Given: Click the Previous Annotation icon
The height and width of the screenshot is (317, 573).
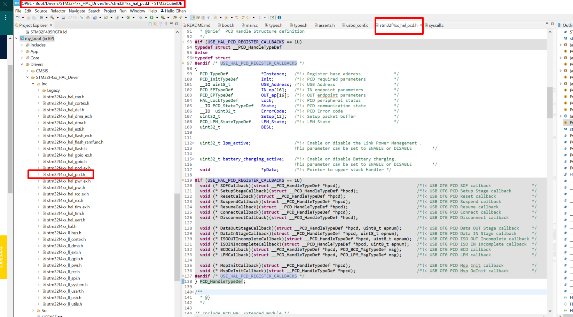Looking at the screenshot, I should (226, 17).
